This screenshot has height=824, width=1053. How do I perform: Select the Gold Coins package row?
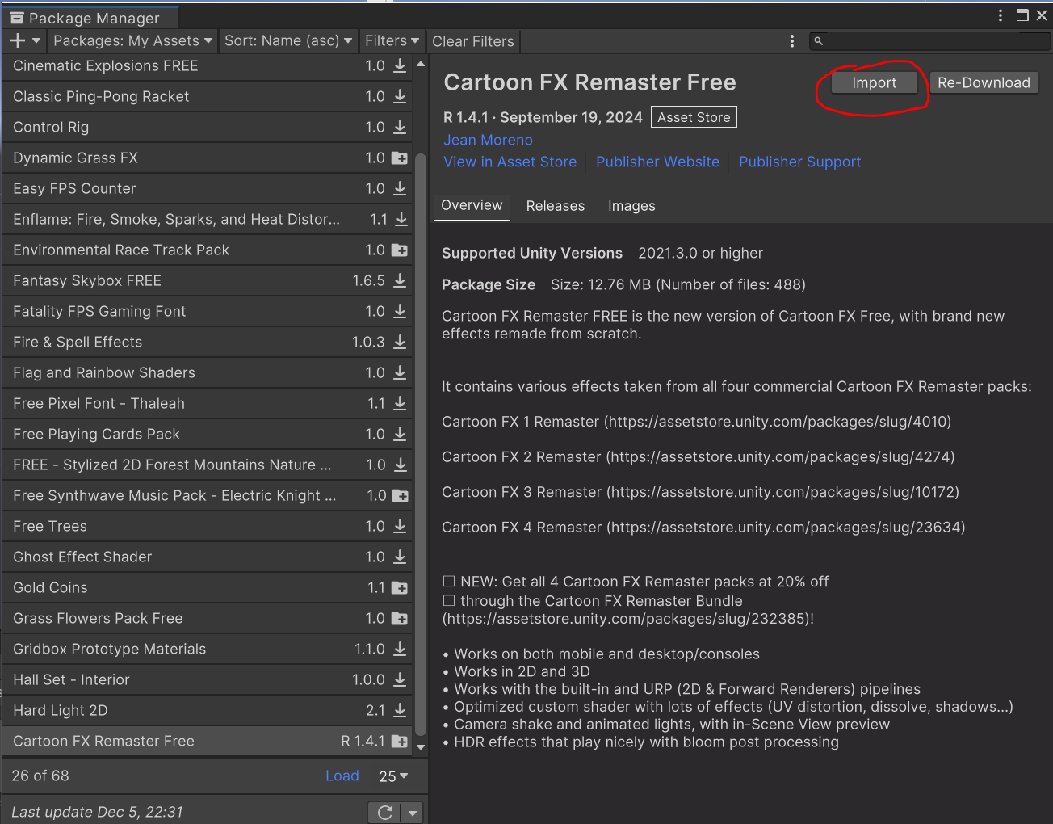pos(208,588)
